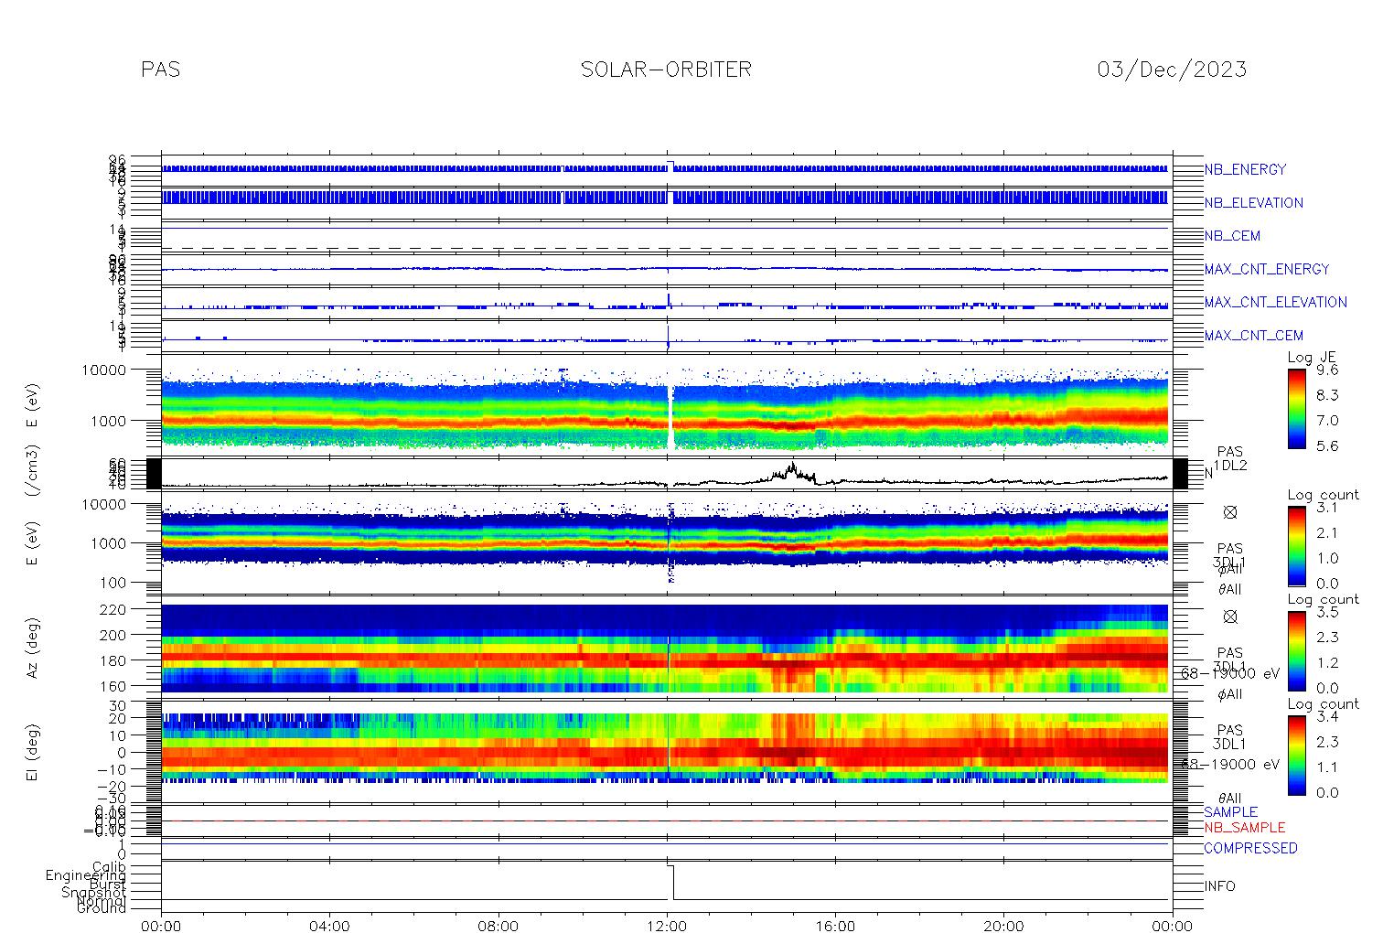Click the Log count color bar topping at 3.4

click(x=1296, y=754)
